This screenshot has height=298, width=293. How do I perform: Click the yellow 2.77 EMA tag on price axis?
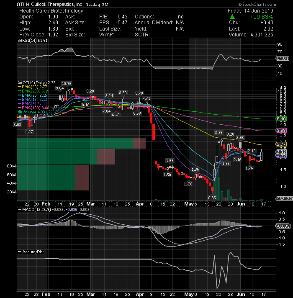point(281,144)
